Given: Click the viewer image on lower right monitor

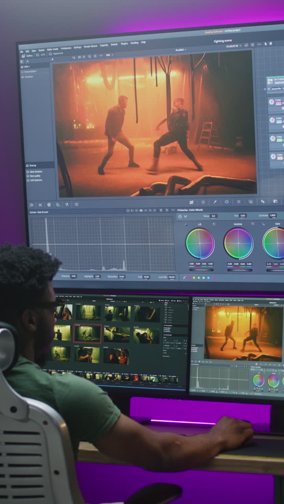Looking at the screenshot, I should [243, 333].
